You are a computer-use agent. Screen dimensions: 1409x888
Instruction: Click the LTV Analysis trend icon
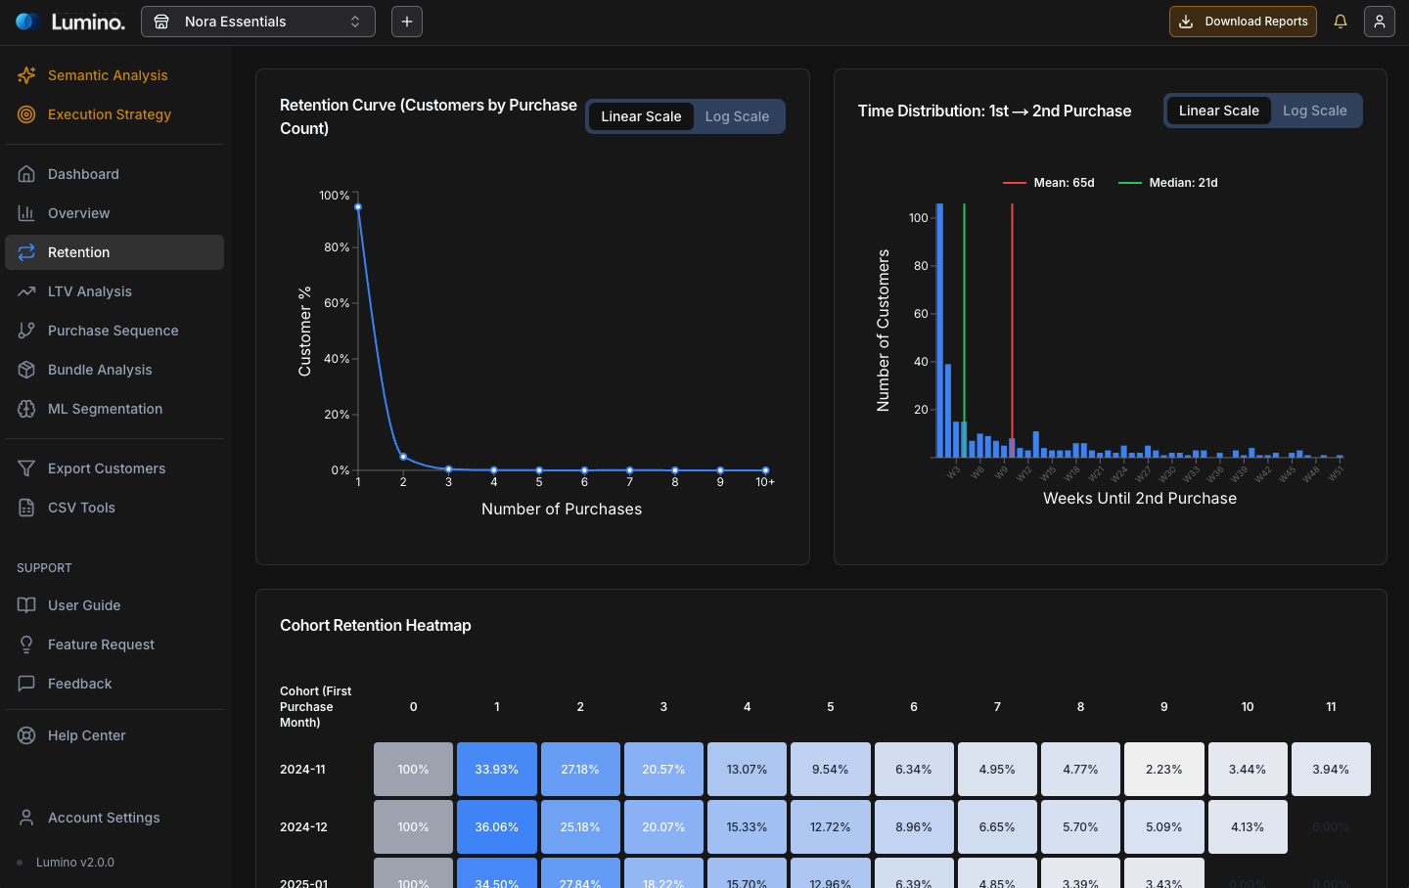(28, 291)
